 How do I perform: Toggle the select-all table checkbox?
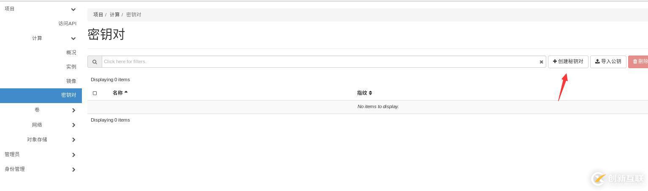point(95,93)
